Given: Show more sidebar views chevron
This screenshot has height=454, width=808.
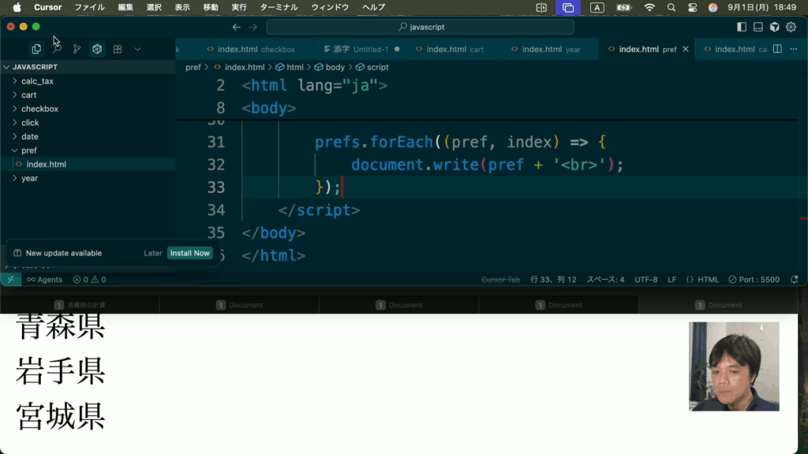Looking at the screenshot, I should coord(137,49).
